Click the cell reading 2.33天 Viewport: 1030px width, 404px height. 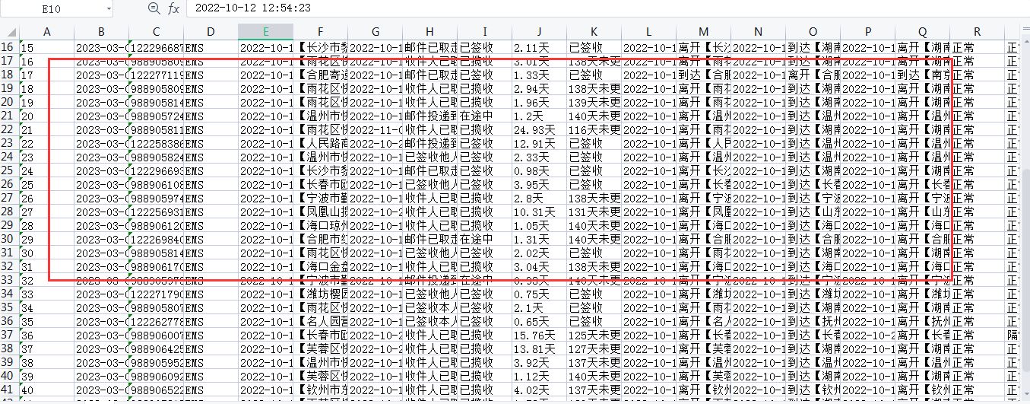(x=539, y=157)
